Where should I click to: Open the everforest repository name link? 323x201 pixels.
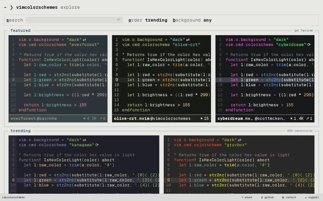23,118
